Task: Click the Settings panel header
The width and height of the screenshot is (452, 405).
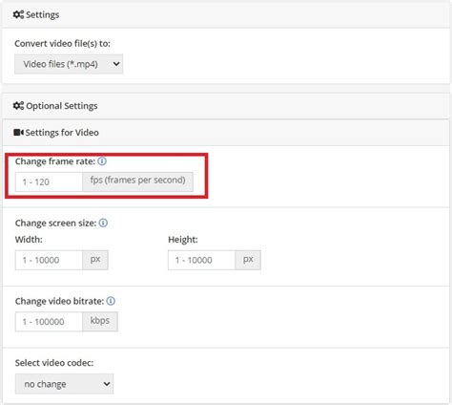Action: (x=226, y=15)
